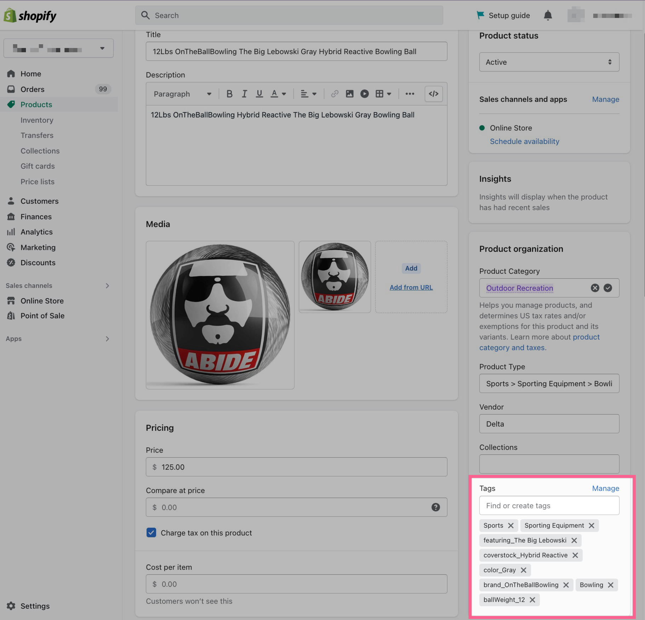Click the Price field

tap(296, 467)
